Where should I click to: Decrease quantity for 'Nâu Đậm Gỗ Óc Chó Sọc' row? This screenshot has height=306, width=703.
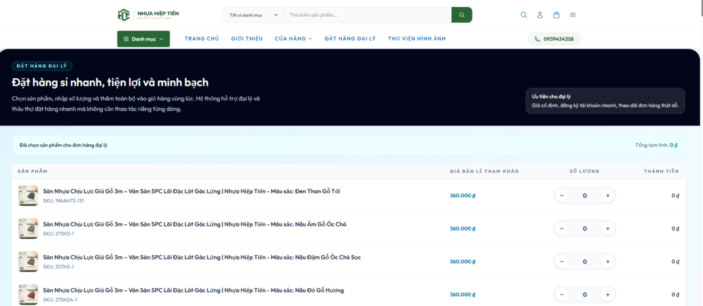pyautogui.click(x=562, y=261)
